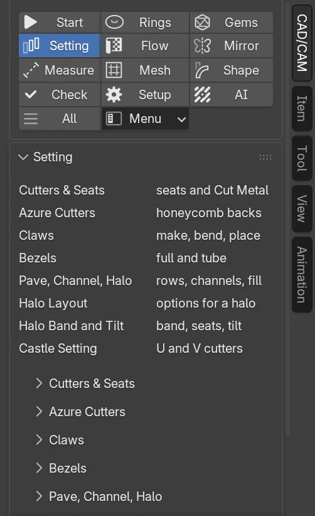315x516 pixels.
Task: Expand the Cutters & Seats subpanel
Action: coord(85,384)
